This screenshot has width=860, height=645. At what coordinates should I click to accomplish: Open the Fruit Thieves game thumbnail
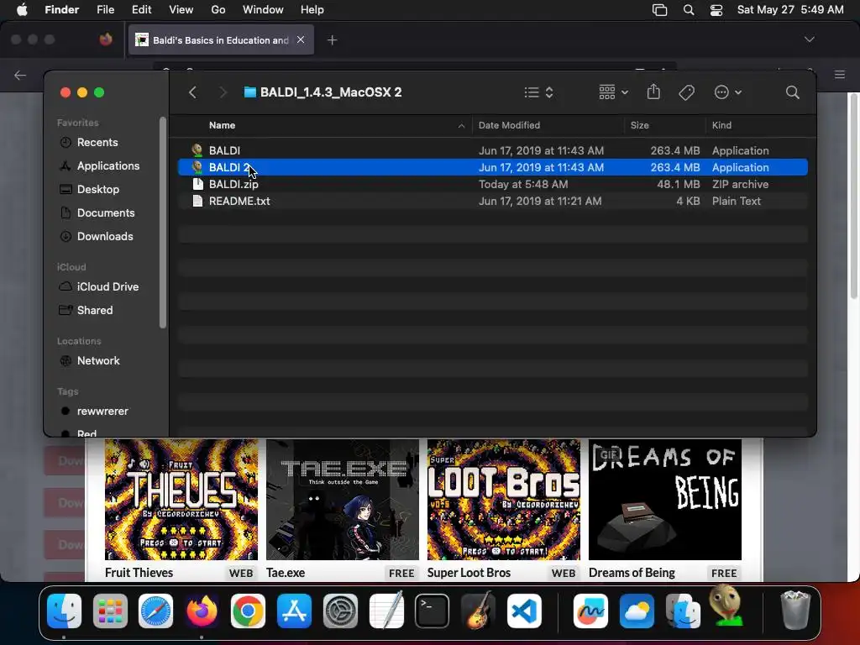point(181,499)
